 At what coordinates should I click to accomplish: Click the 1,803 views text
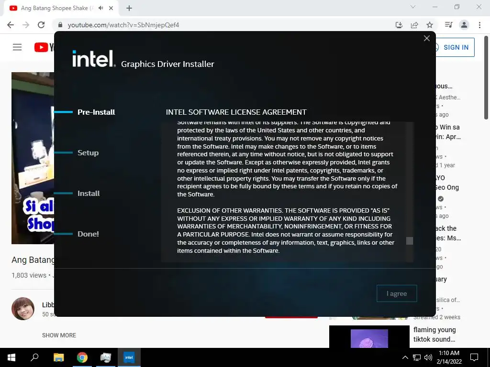point(29,275)
